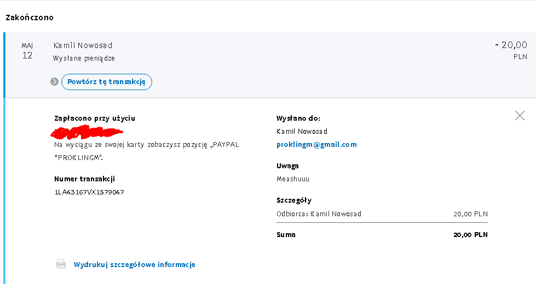Image resolution: width=536 pixels, height=284 pixels.
Task: Click Powtórz tę transakcję button
Action: point(107,82)
